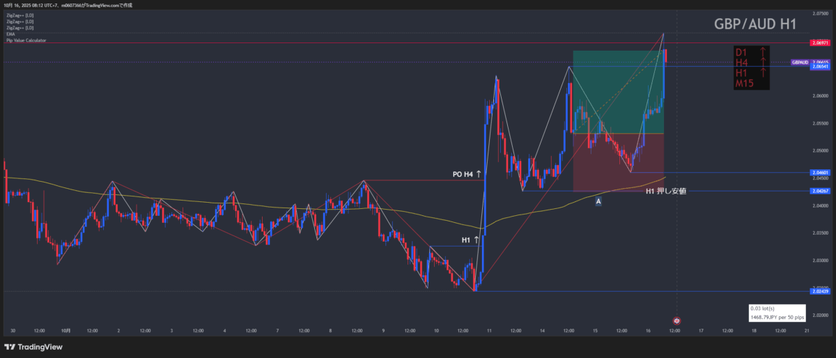Click the D1/H4/H1/M15 trend direction table
This screenshot has height=358, width=836.
(x=752, y=68)
